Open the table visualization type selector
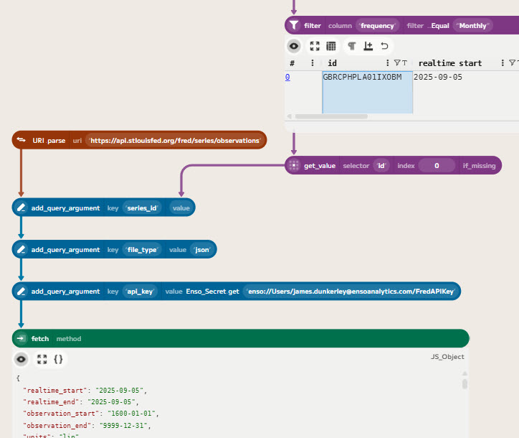 [x=331, y=46]
